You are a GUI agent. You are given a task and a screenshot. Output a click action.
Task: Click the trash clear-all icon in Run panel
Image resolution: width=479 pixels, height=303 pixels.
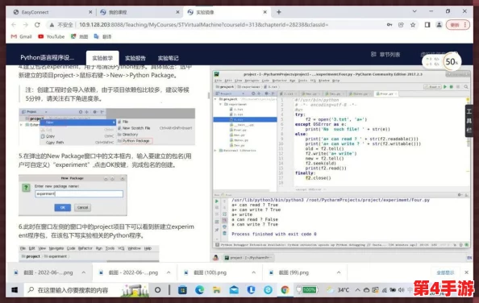point(224,234)
